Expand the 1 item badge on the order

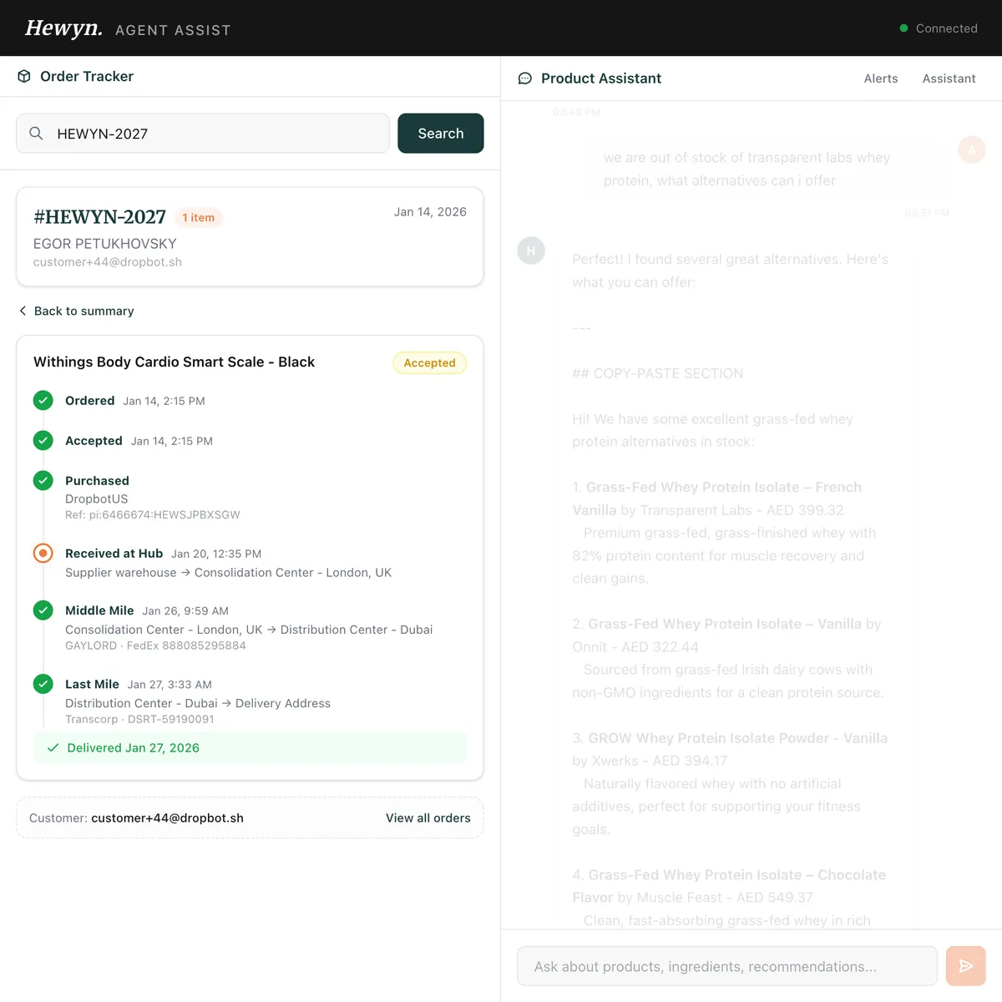click(x=198, y=217)
